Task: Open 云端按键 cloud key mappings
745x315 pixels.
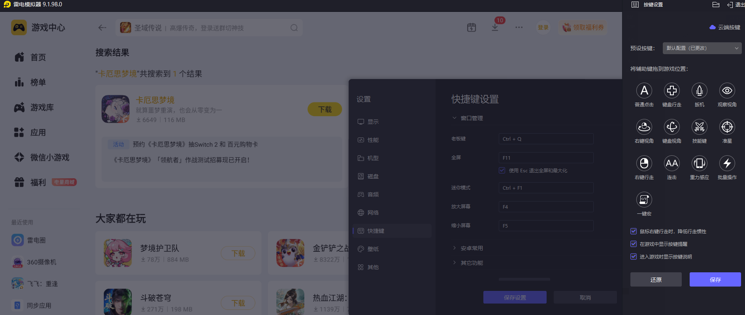Action: coord(725,27)
